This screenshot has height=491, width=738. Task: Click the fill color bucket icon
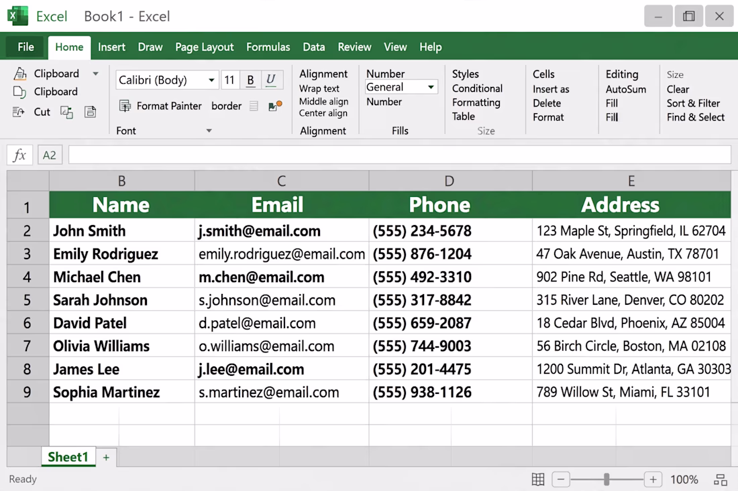tap(275, 106)
